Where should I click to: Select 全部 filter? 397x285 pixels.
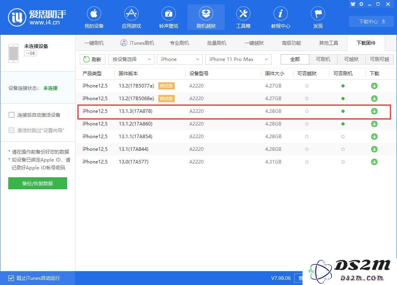pyautogui.click(x=295, y=59)
